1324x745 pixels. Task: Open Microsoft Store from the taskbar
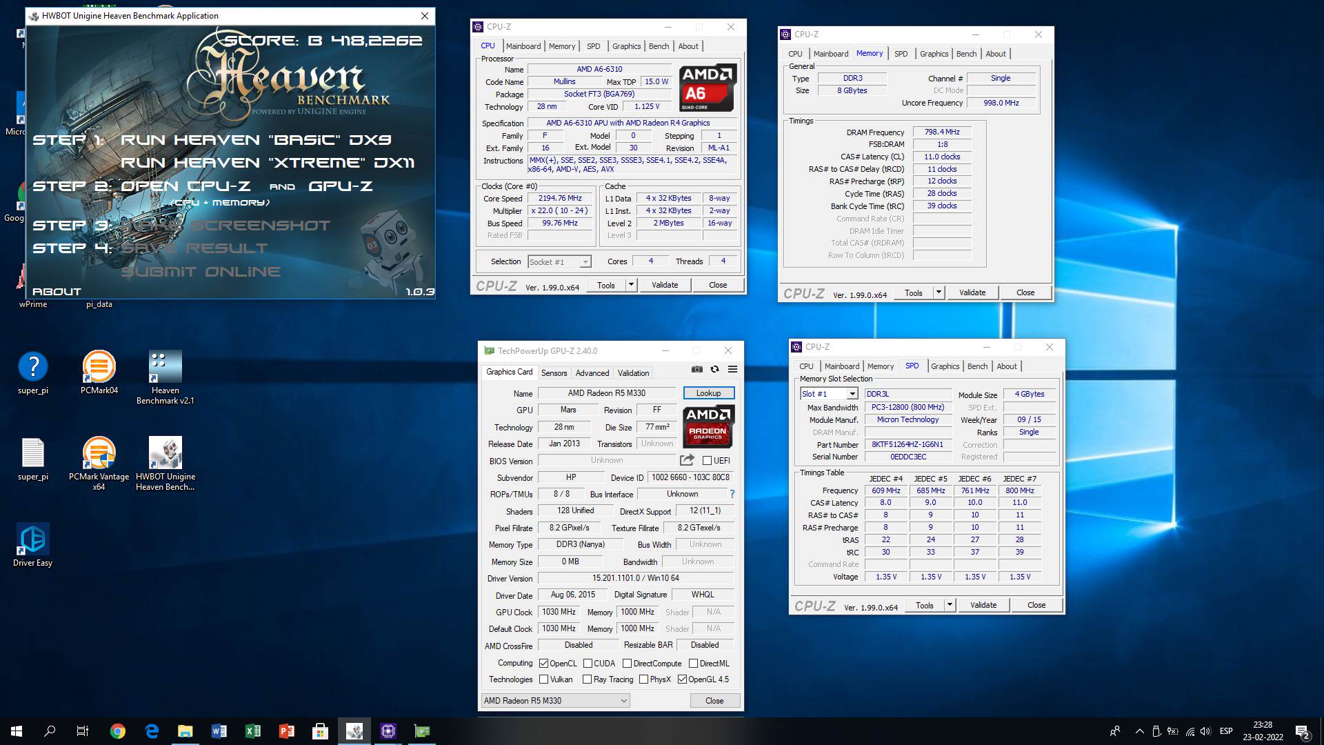320,731
